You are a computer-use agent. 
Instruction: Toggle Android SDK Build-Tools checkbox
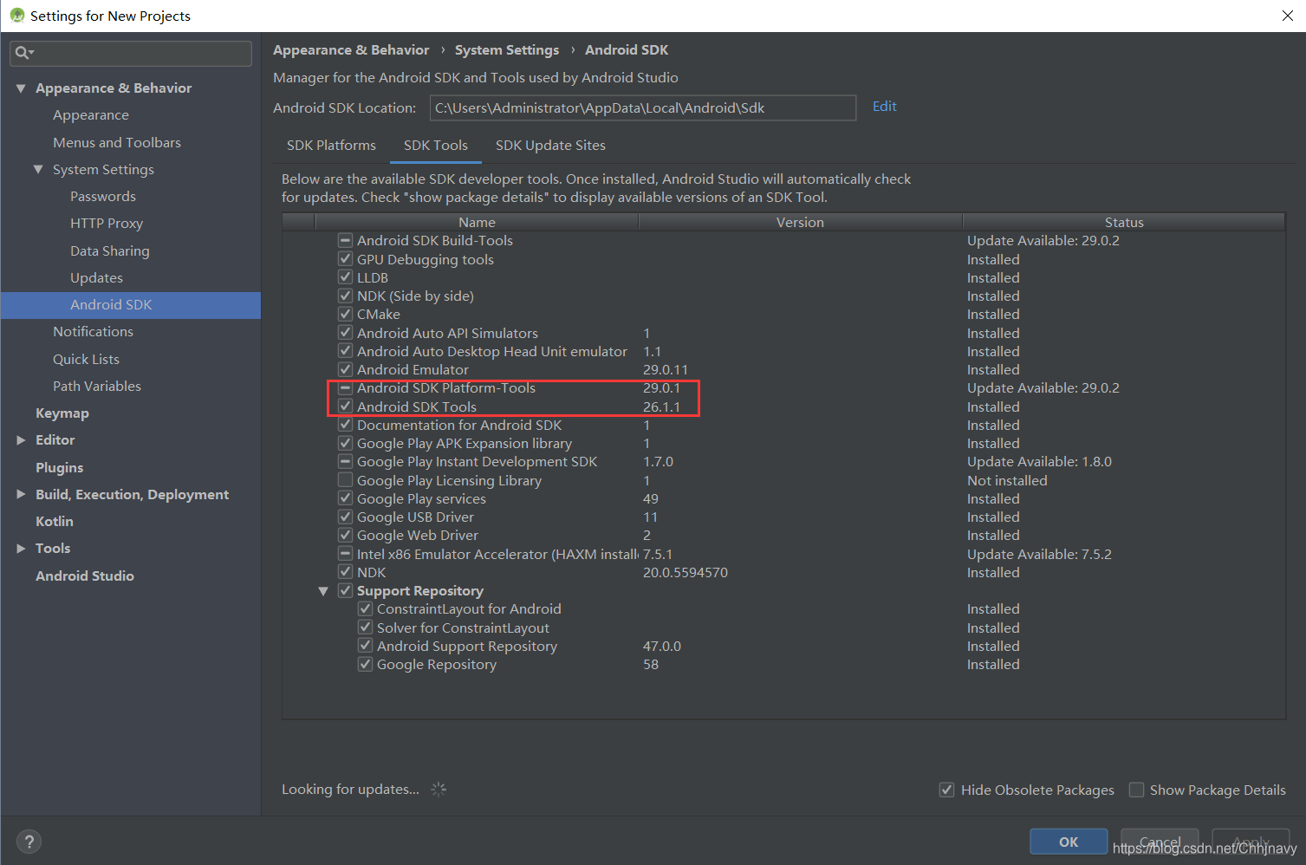(345, 240)
